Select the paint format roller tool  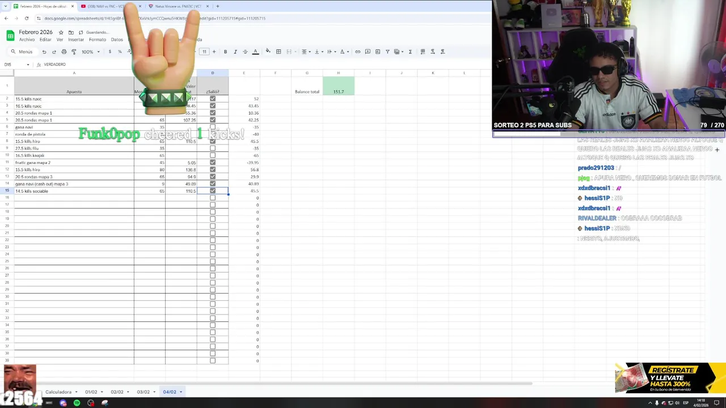click(x=74, y=52)
